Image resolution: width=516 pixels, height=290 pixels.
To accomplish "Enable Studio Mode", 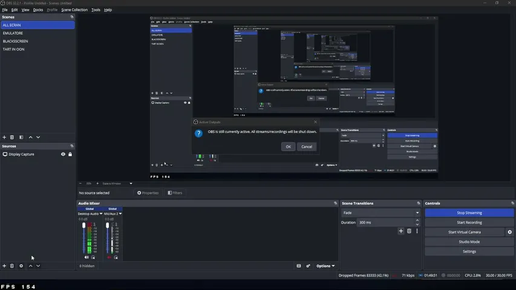I will (x=469, y=242).
